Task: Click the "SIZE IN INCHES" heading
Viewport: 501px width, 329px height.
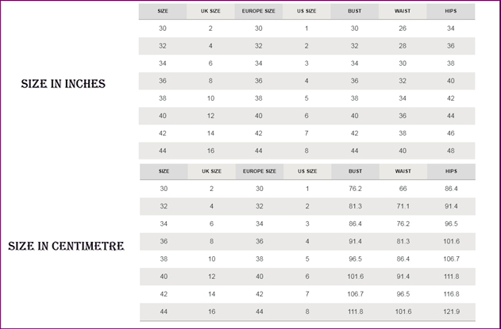Action: (x=63, y=83)
